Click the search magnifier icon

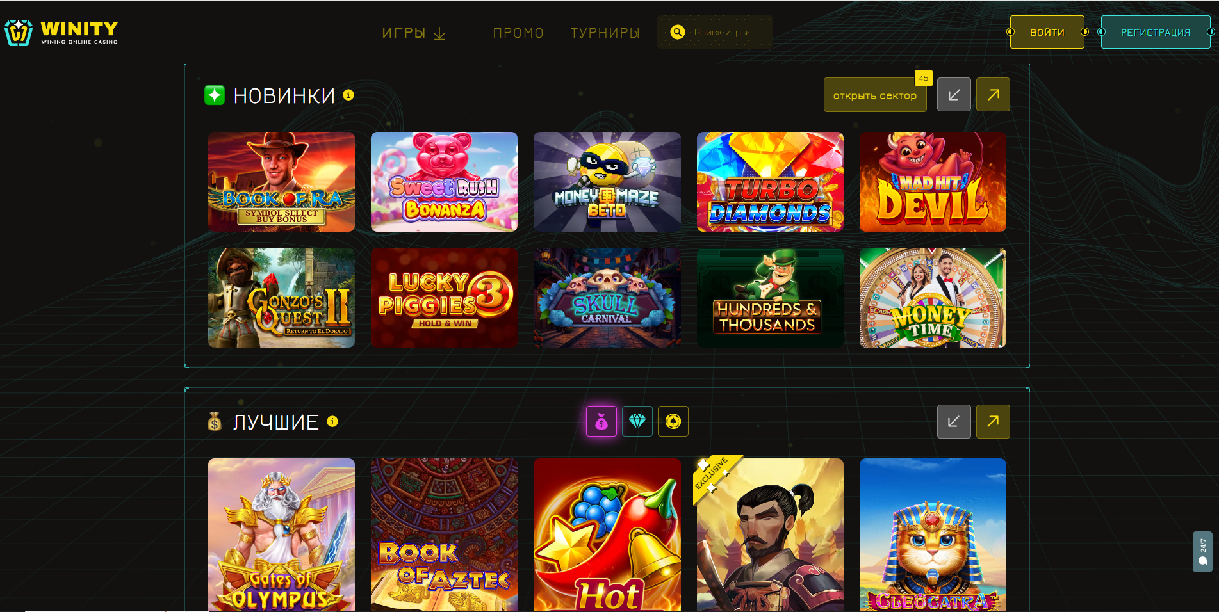pos(677,32)
